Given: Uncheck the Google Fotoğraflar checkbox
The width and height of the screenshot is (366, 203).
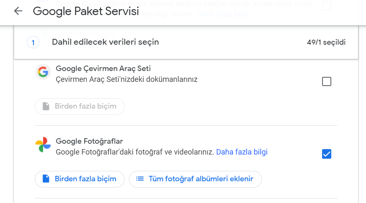Looking at the screenshot, I should click(327, 154).
